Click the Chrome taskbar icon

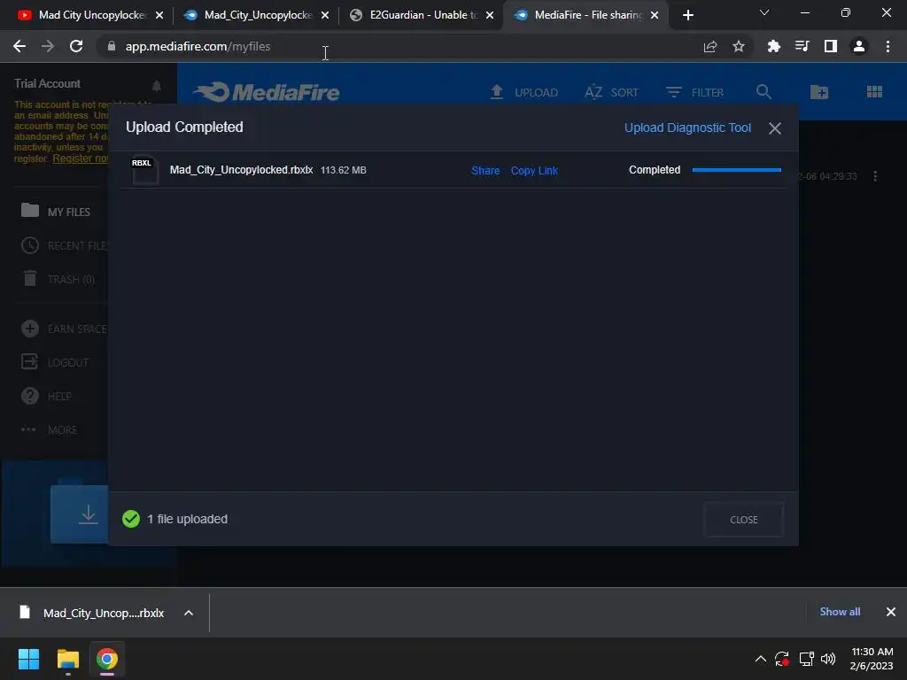(x=107, y=659)
